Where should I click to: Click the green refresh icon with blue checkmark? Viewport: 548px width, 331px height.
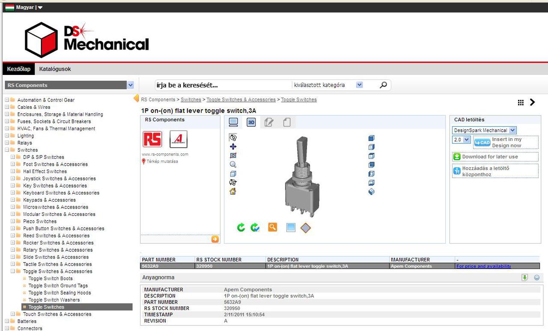pos(255,227)
